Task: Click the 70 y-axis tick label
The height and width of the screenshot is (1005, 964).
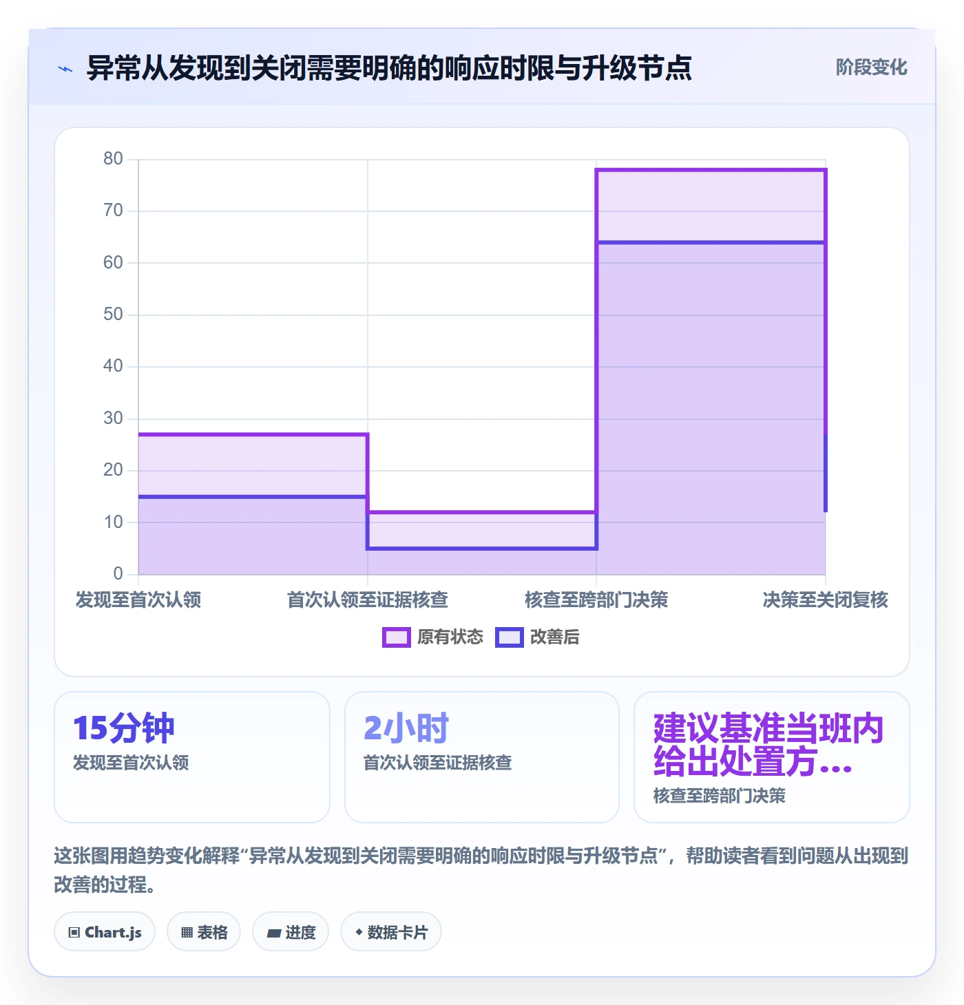Action: click(x=113, y=211)
